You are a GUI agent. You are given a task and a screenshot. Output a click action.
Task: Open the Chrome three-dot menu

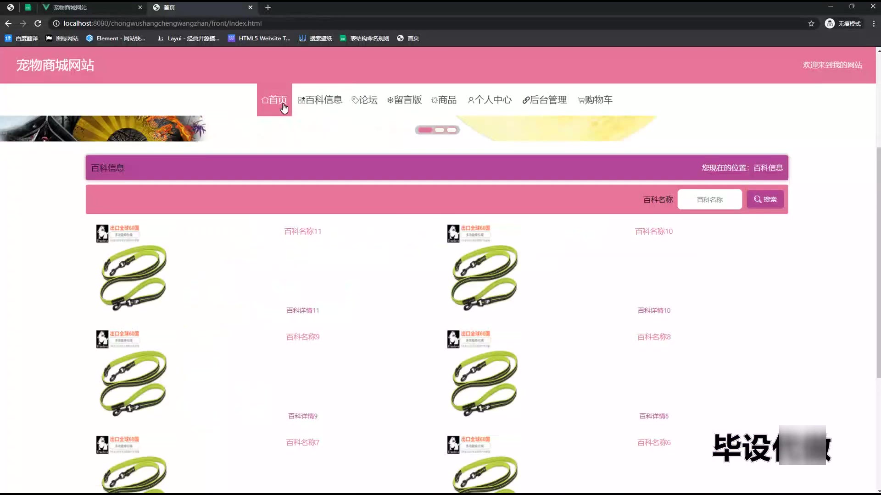coord(874,23)
